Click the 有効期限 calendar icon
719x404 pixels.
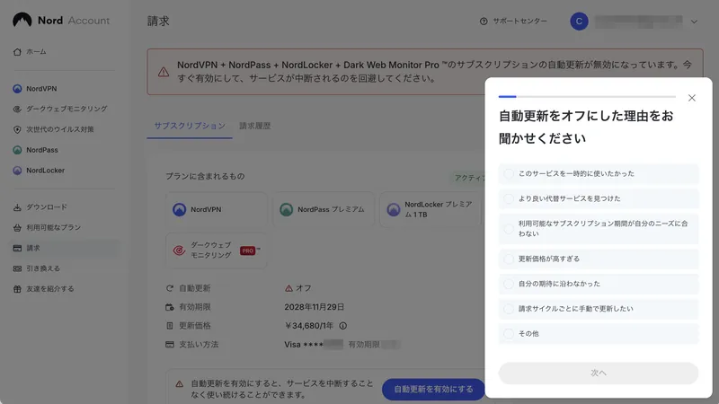pyautogui.click(x=170, y=307)
